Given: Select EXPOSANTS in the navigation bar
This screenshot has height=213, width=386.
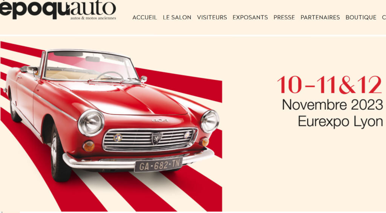Looking at the screenshot, I should pyautogui.click(x=250, y=17).
